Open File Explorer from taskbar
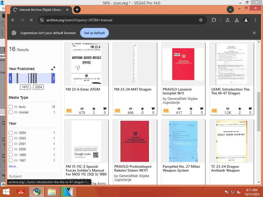This screenshot has width=263, height=197. coord(52,192)
